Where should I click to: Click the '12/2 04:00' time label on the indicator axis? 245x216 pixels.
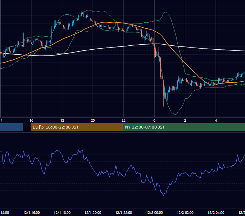point(216,212)
